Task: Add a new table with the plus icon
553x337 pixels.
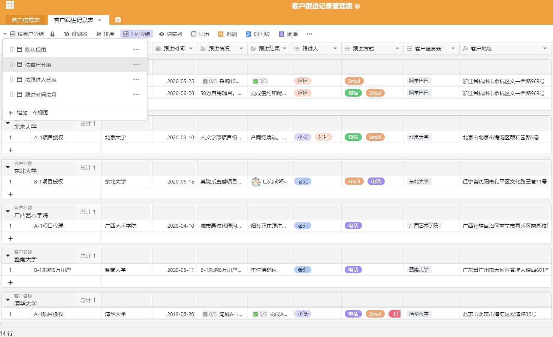Action: click(118, 20)
